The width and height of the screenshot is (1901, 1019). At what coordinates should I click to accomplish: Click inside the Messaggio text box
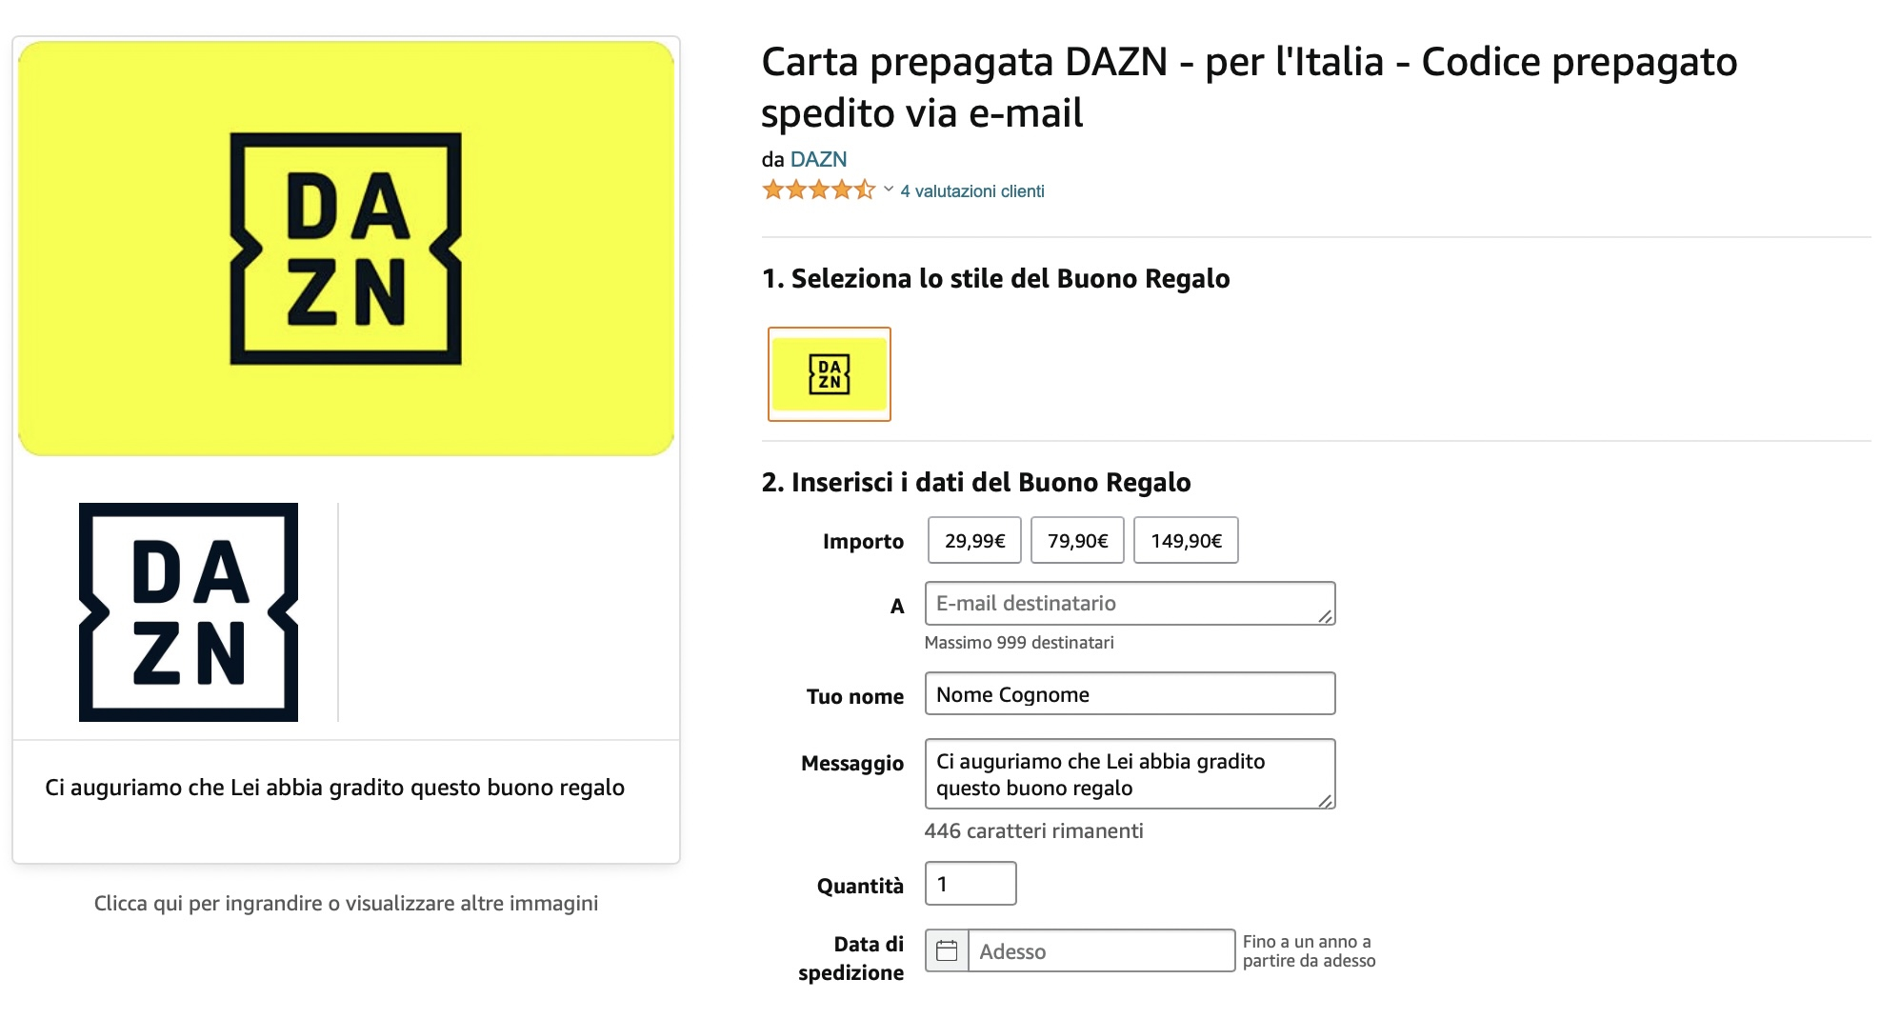[1129, 773]
